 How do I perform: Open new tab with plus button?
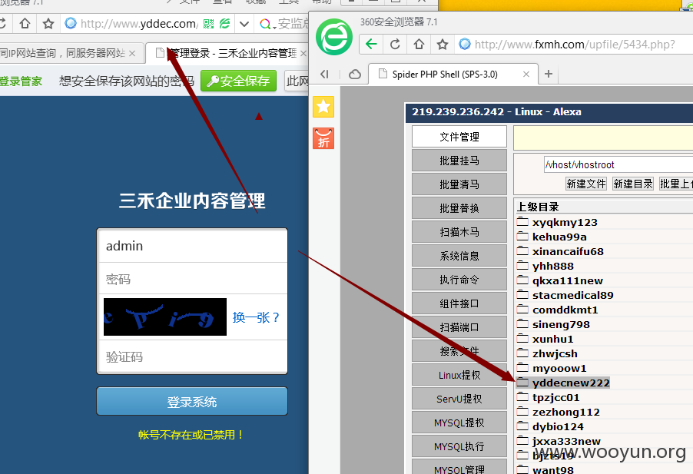[549, 74]
